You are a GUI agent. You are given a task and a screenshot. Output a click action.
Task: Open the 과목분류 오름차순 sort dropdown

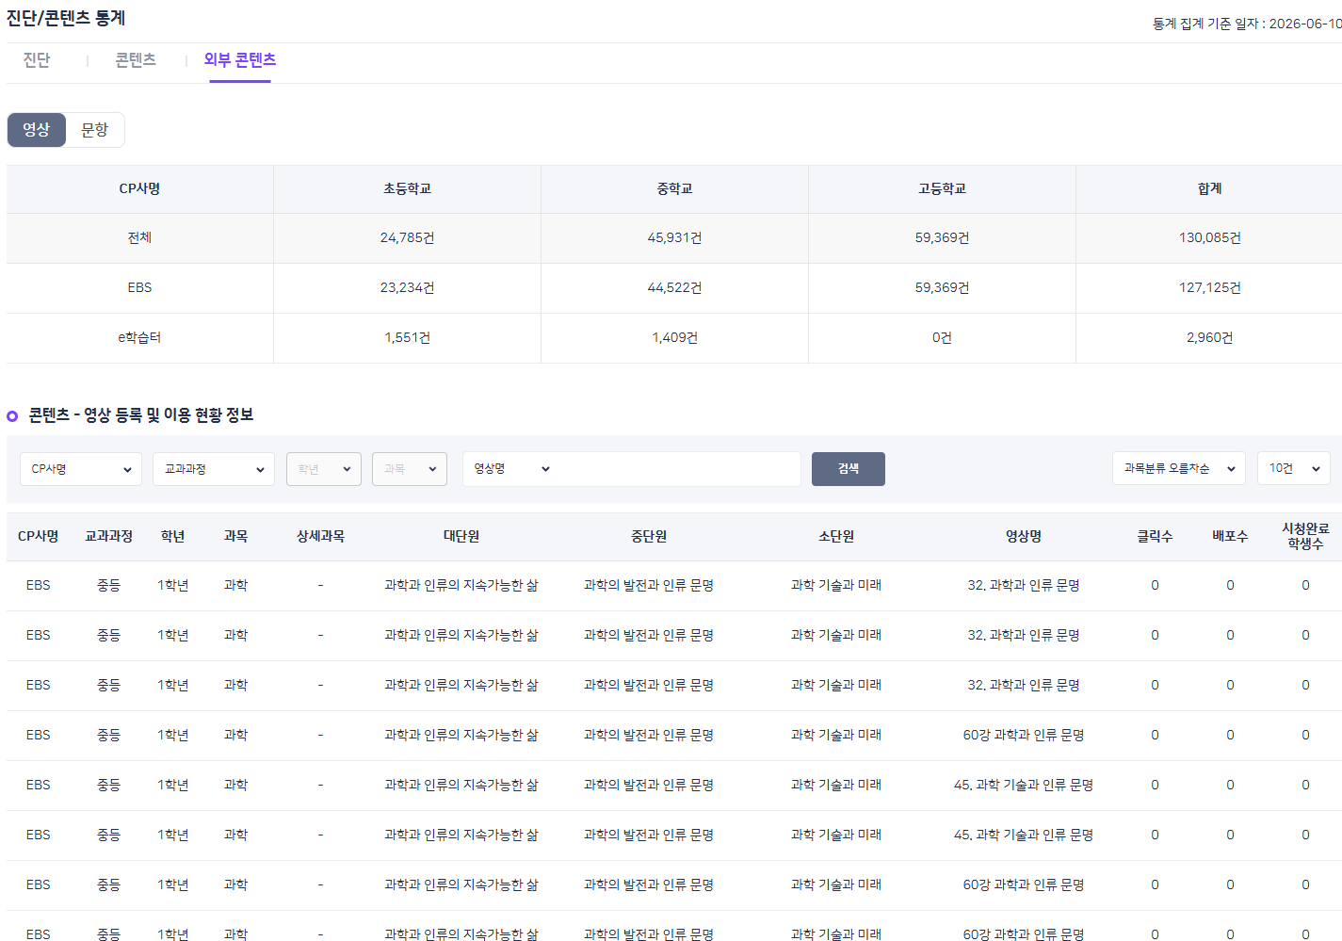click(x=1179, y=469)
